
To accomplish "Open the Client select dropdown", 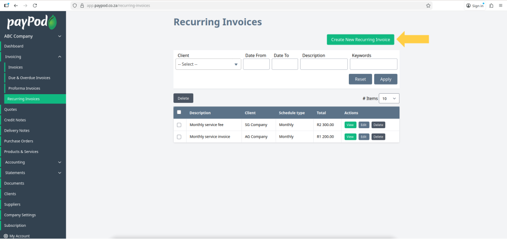I will point(208,64).
